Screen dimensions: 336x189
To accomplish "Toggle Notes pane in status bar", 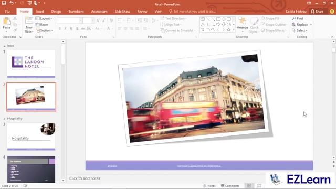I will point(209,186).
